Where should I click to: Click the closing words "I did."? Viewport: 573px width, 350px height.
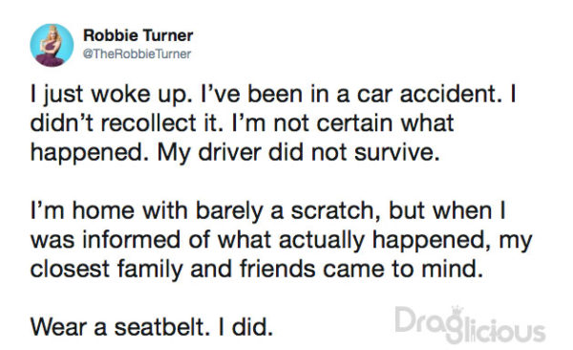(245, 327)
